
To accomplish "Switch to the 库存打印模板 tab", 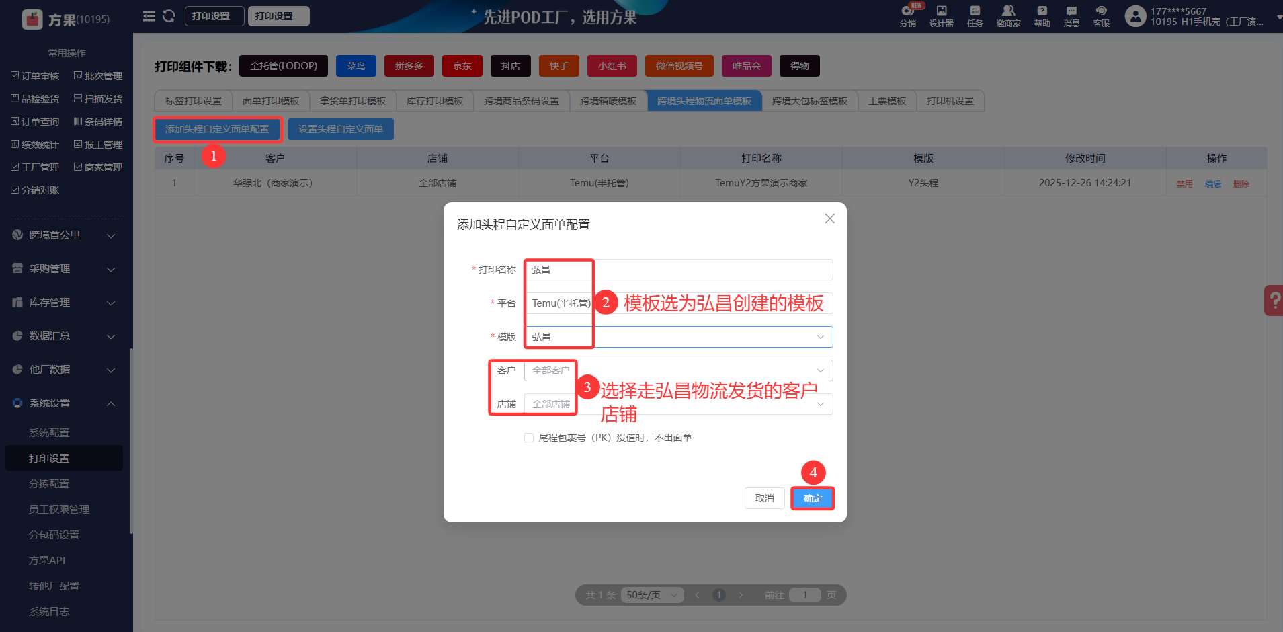I will click(x=435, y=101).
